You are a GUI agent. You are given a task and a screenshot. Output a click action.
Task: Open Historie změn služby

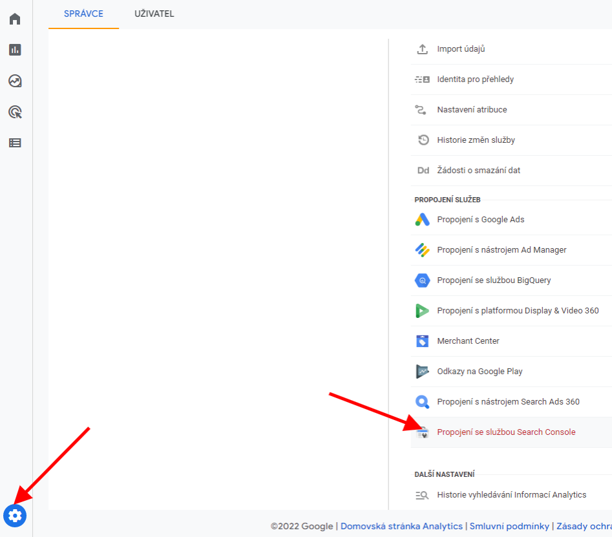[476, 140]
